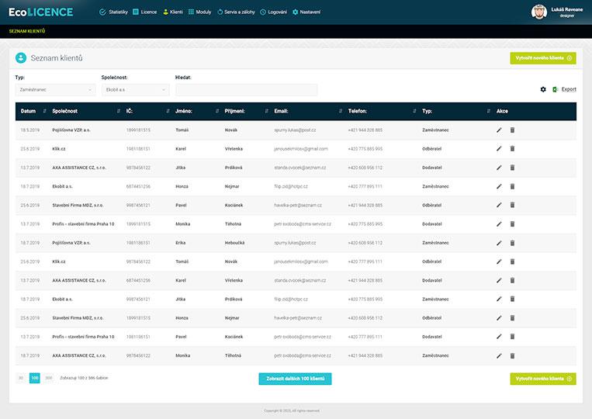The image size is (592, 419).
Task: Select 300 rows per page
Action: [x=48, y=378]
